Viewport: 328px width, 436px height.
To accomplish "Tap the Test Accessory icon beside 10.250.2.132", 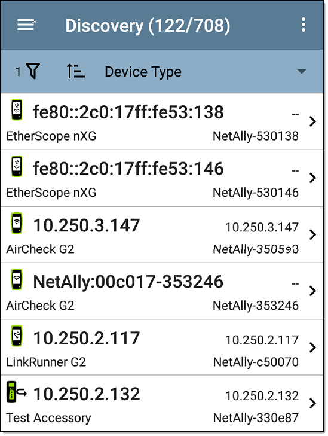I will (17, 392).
